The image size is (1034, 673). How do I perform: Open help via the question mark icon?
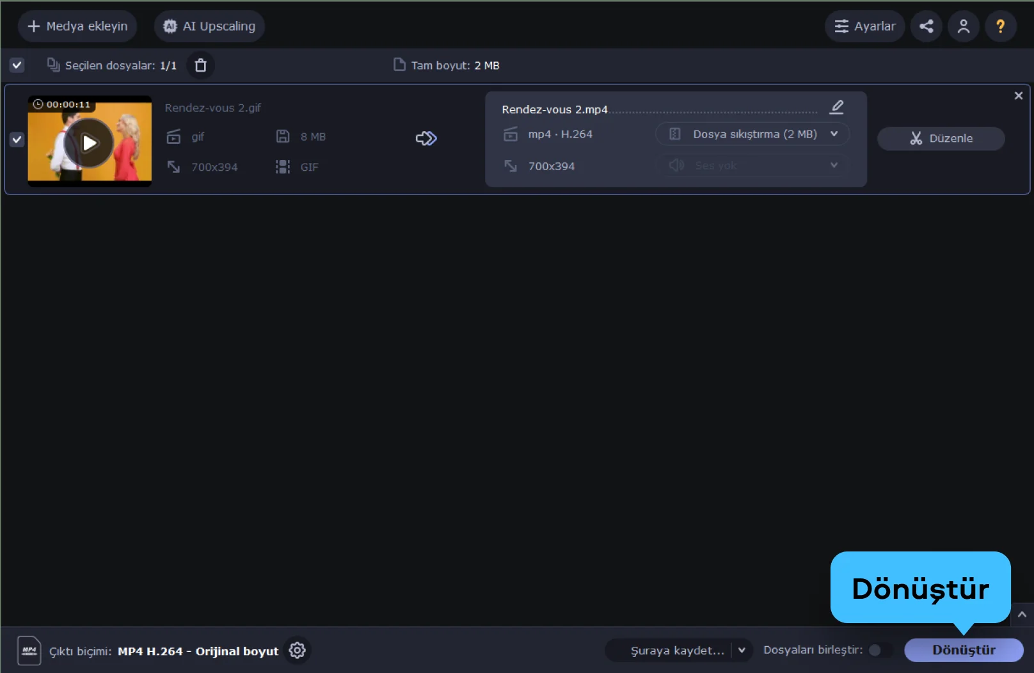point(1000,26)
